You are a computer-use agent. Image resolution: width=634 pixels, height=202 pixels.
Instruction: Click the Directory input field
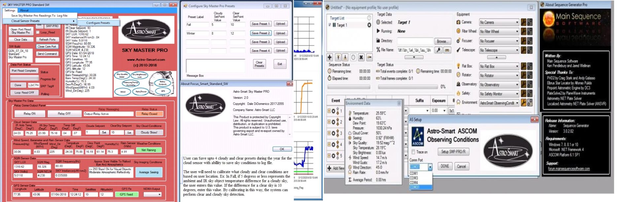(415, 41)
